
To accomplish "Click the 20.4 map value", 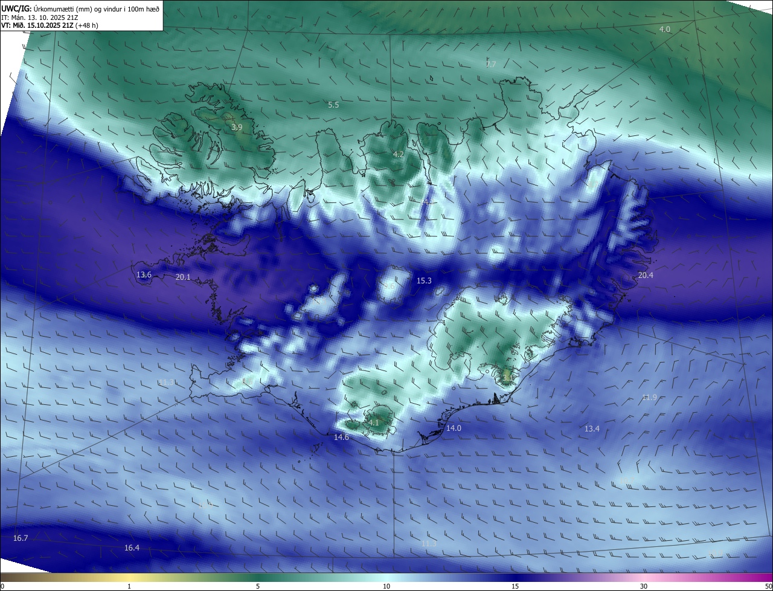I will (x=646, y=275).
